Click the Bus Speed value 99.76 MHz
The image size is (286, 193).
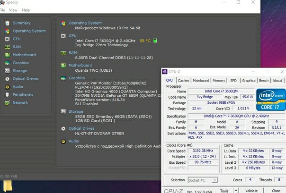(203, 162)
